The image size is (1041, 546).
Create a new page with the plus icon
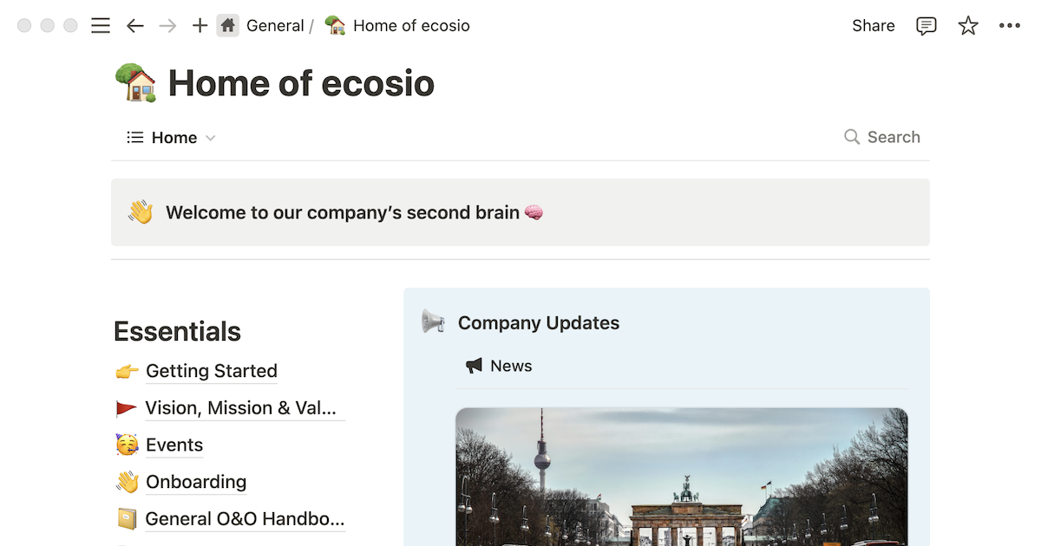[200, 25]
